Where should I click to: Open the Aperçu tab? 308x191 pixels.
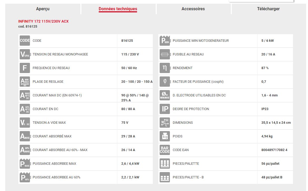point(43,9)
